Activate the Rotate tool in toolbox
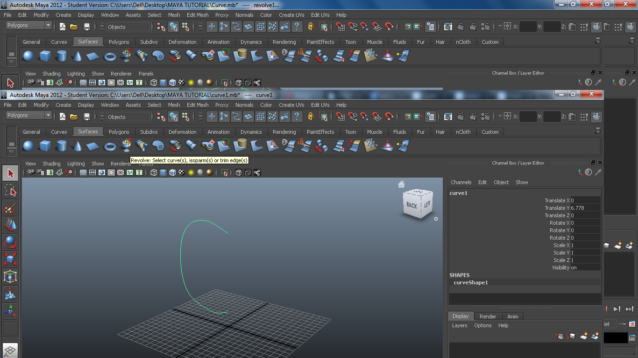 pos(10,242)
